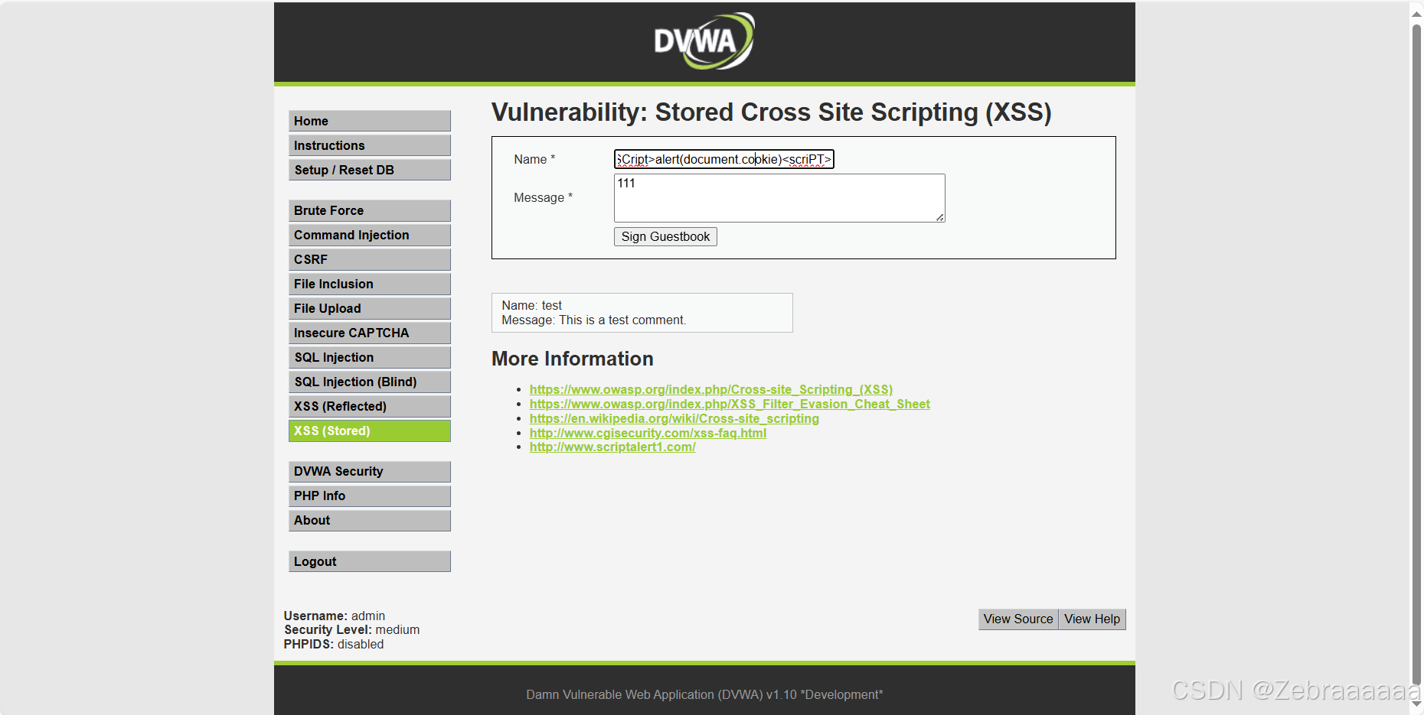Viewport: 1424px width, 715px height.
Task: Go to Insecure CAPTCHA page
Action: coord(370,333)
